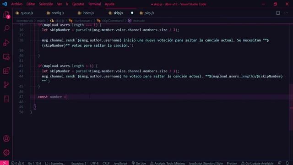The image size is (293, 165).
Task: Open the Archivo menu
Action: point(17,4)
